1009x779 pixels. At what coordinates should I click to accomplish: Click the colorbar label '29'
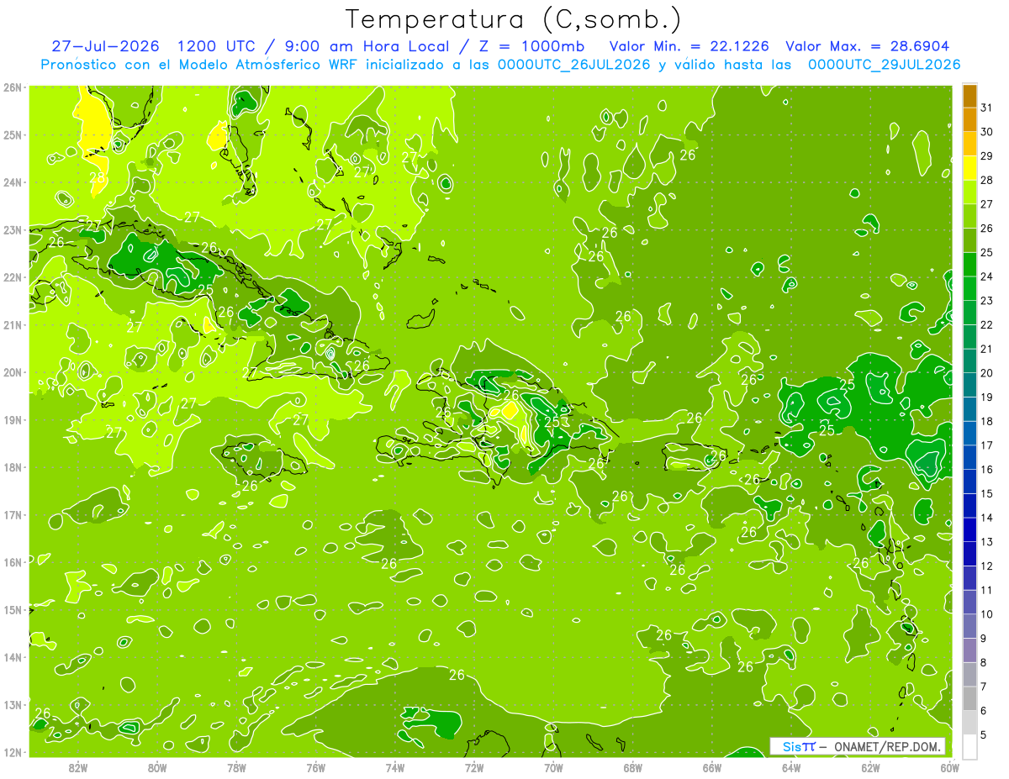(987, 155)
